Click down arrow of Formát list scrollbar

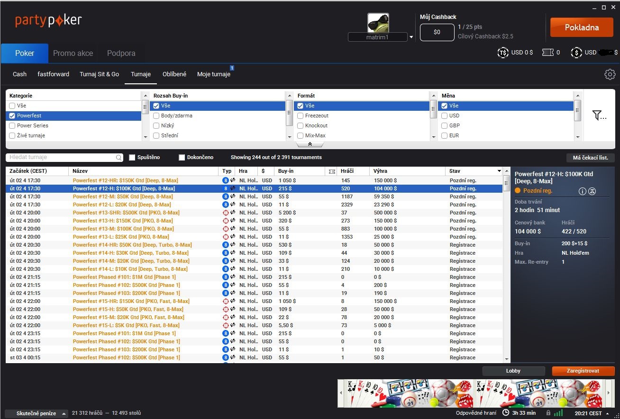433,137
